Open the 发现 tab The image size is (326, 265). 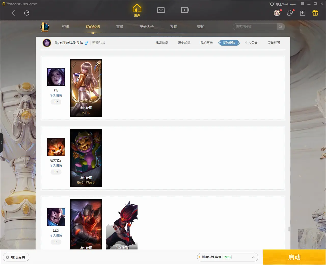coord(174,27)
